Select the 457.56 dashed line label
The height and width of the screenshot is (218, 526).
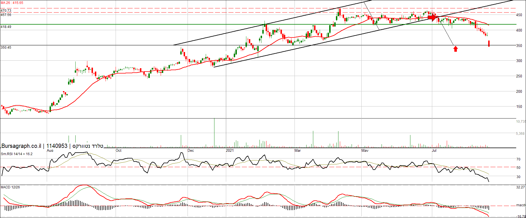coord(6,15)
